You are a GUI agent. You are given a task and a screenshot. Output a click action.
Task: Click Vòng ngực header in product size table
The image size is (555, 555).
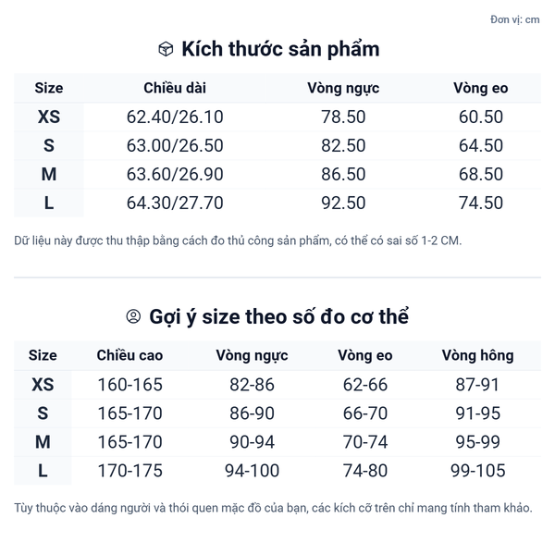point(343,89)
